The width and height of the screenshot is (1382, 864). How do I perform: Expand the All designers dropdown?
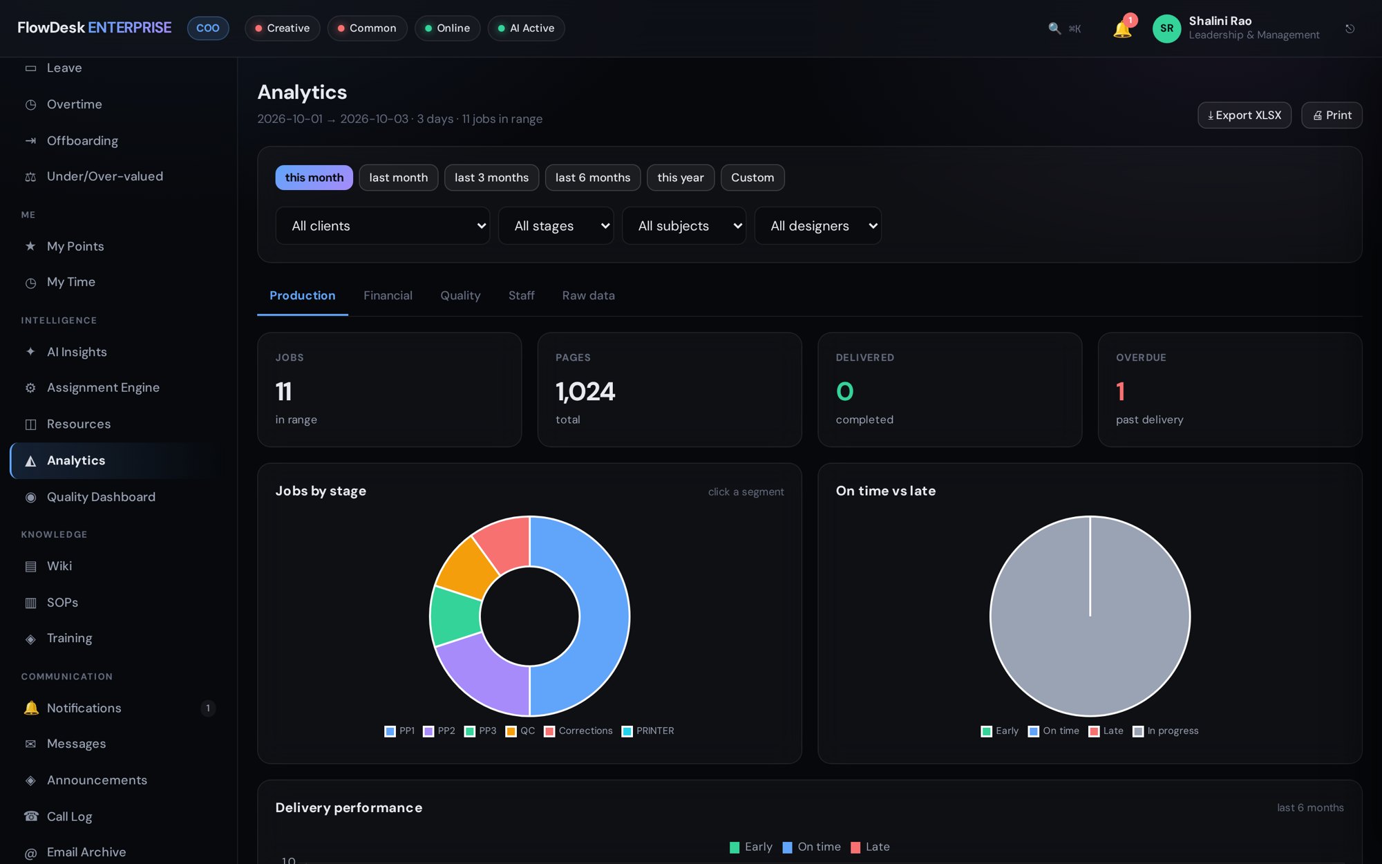pos(818,226)
